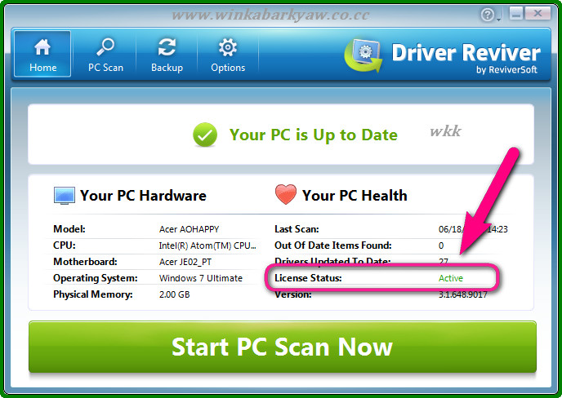Select the 'Your PC is Up to Date' message
562x398 pixels.
(314, 135)
